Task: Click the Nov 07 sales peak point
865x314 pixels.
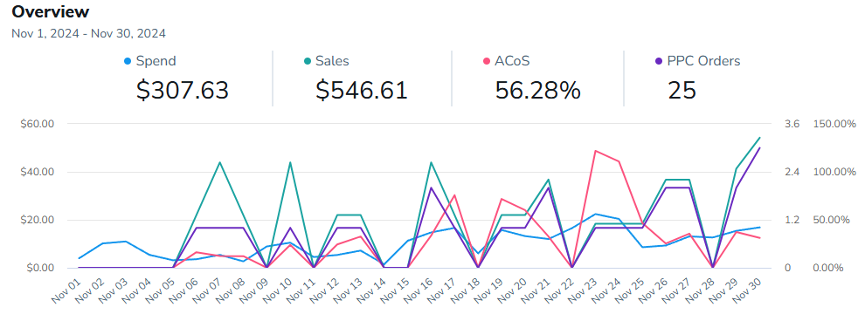Action: 219,162
